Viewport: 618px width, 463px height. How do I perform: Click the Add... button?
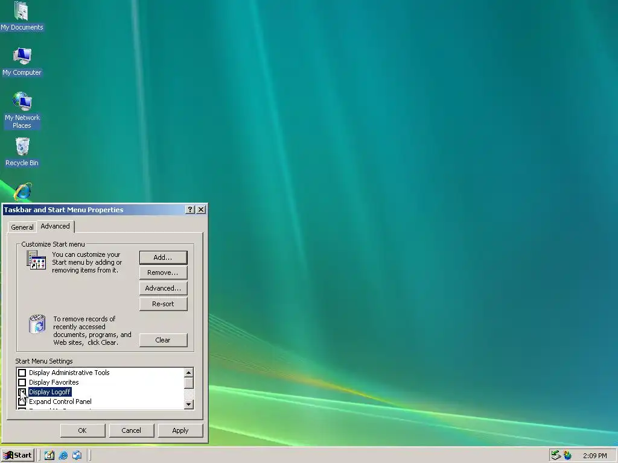163,257
